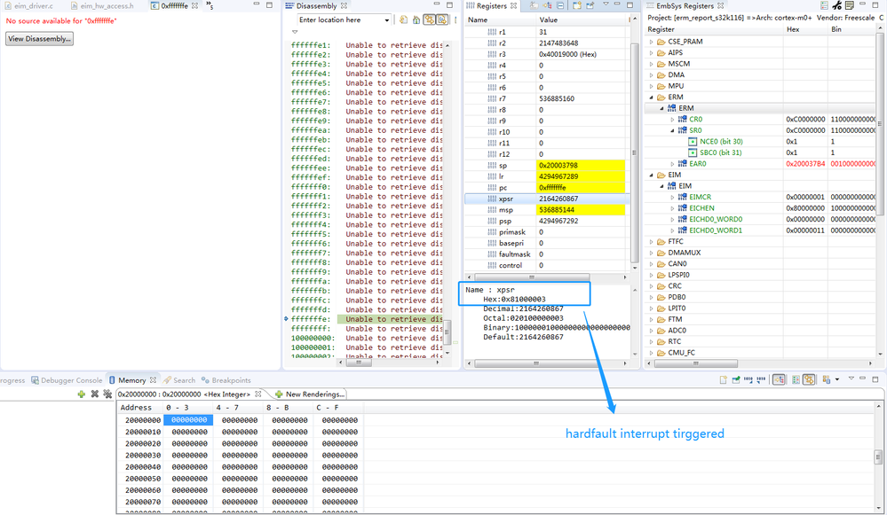Click the Pin to Debug Context icon
This screenshot has width=887, height=515.
point(590,5)
